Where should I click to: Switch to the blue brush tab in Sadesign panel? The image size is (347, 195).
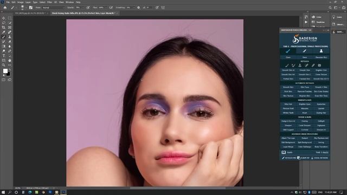tap(288, 51)
